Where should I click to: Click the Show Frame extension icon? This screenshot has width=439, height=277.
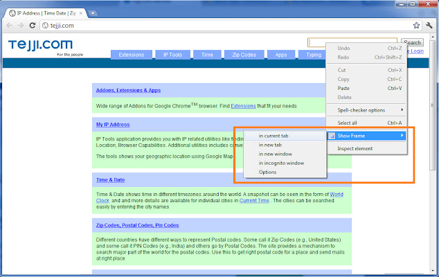[332, 136]
